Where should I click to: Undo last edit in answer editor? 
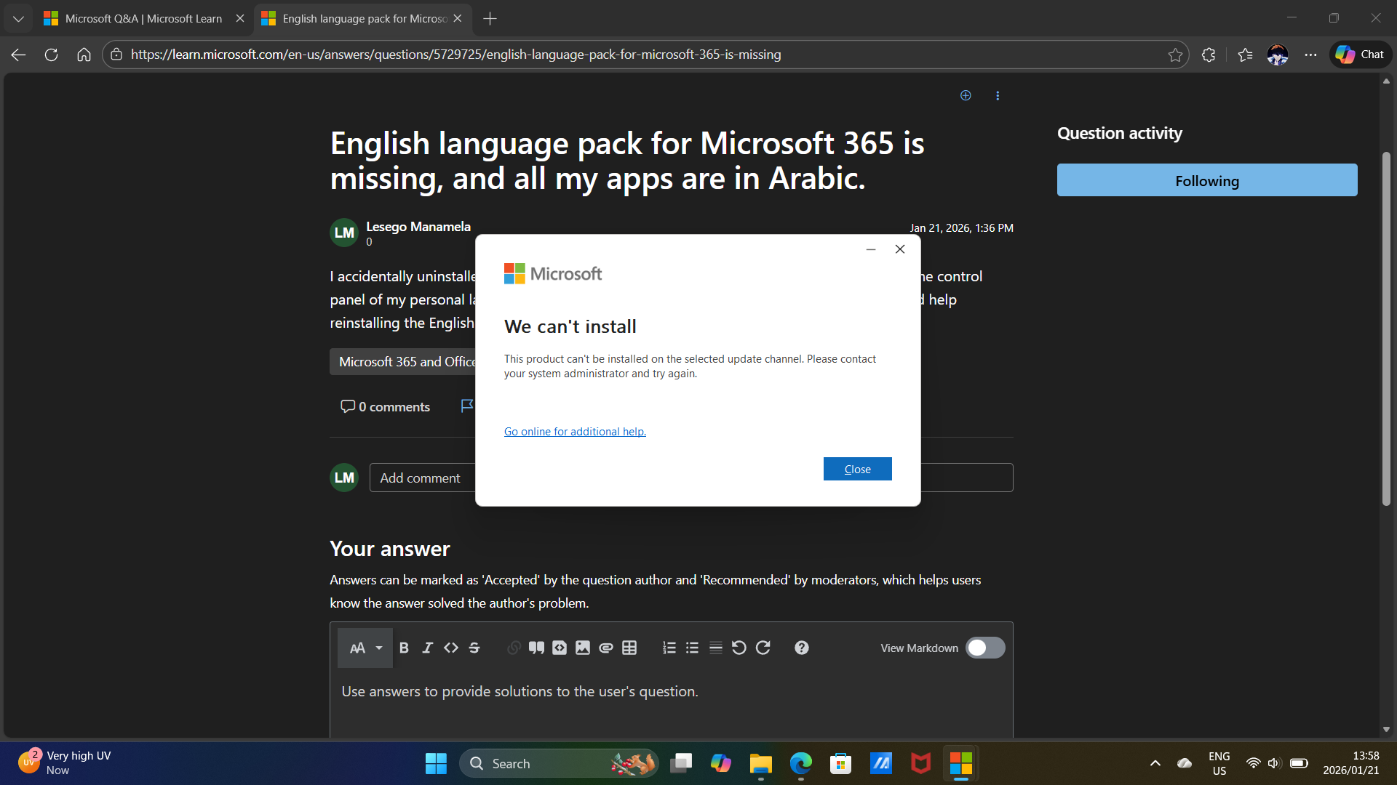click(739, 648)
